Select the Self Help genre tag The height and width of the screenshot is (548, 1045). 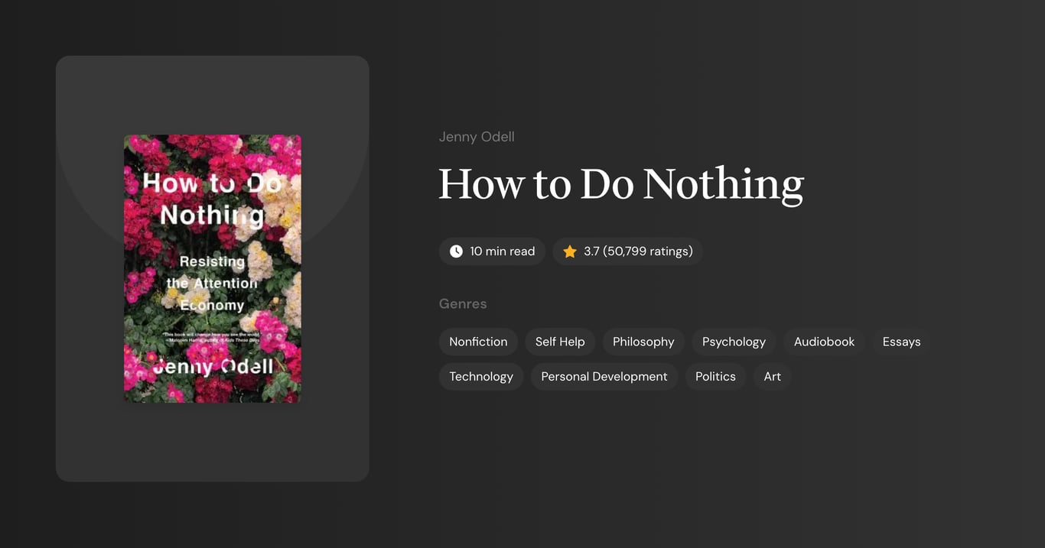(x=560, y=342)
